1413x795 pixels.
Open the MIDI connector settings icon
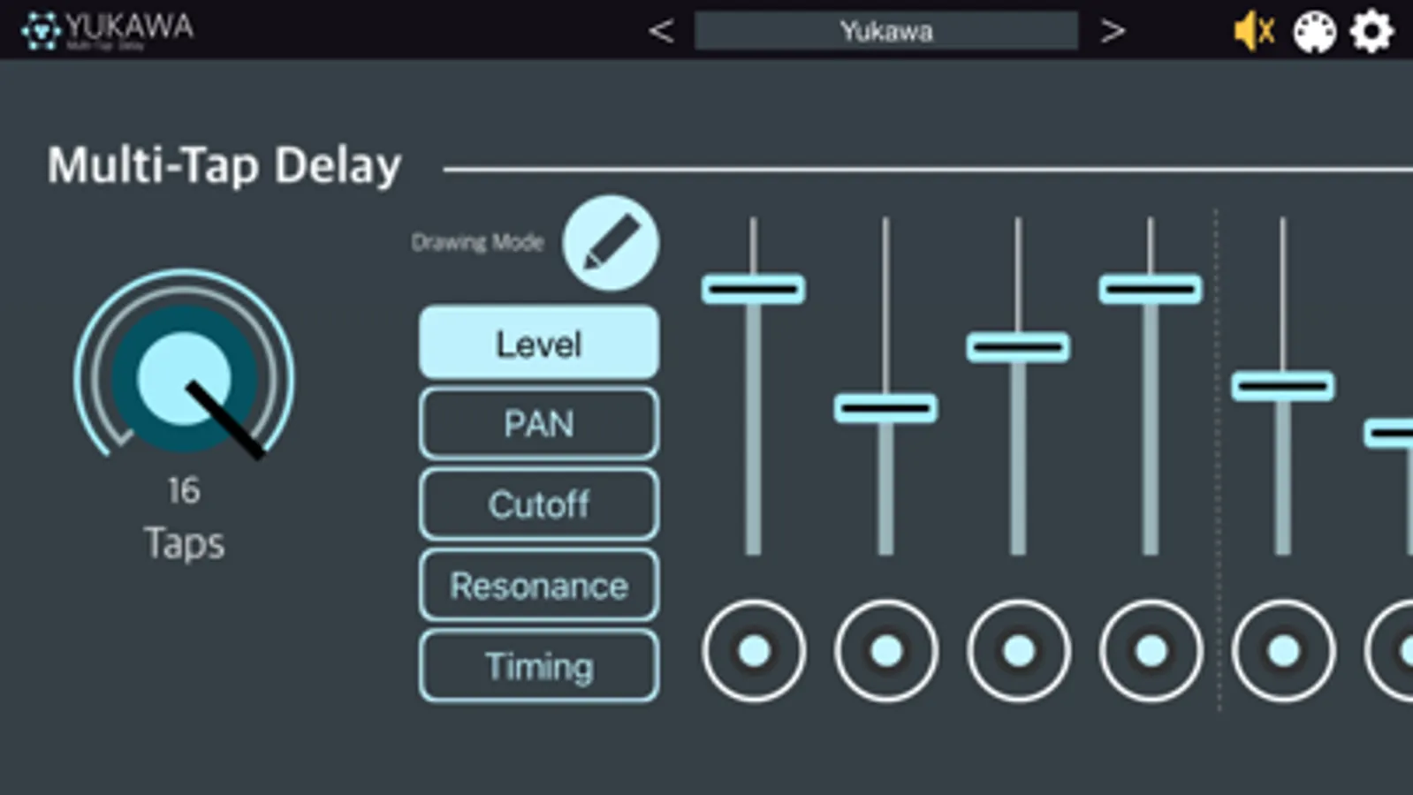[1314, 33]
